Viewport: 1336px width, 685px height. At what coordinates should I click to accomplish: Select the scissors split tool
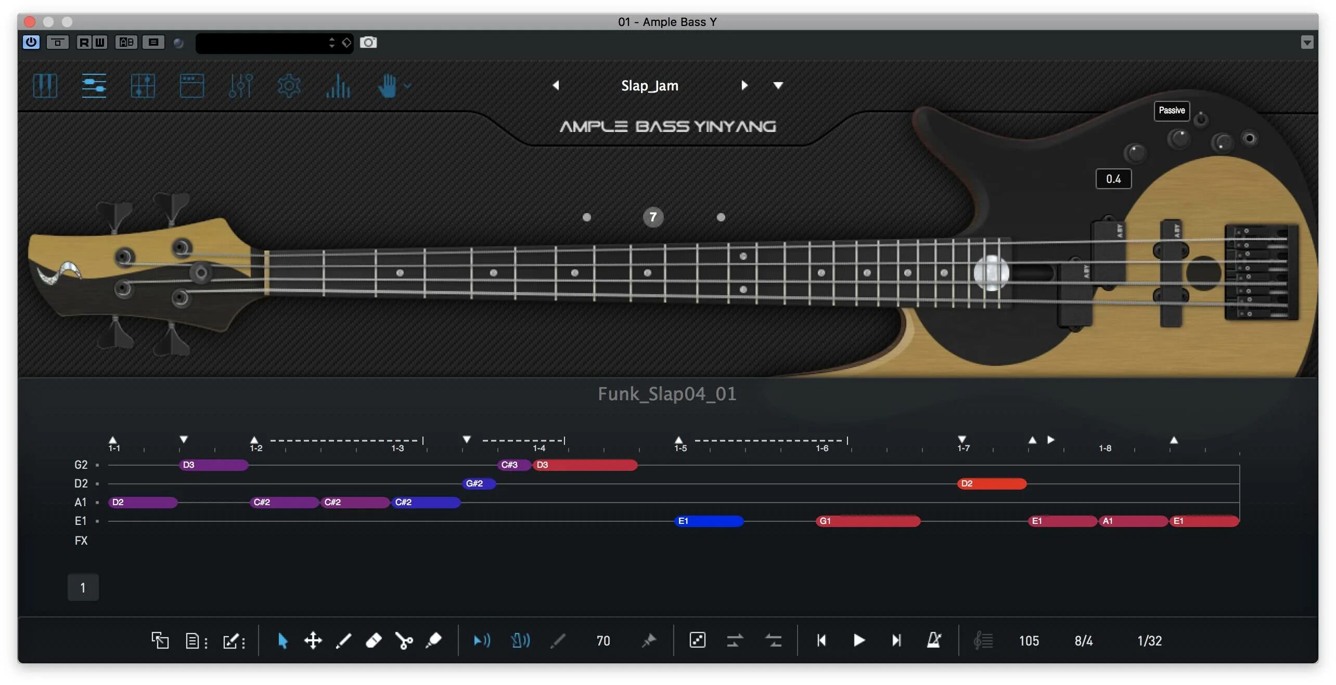click(404, 640)
